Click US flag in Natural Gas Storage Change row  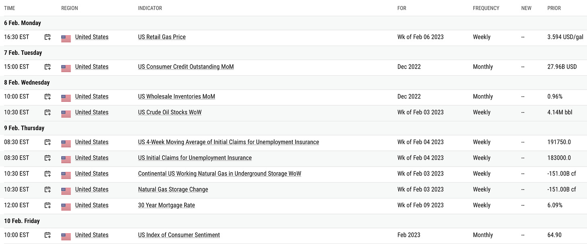(66, 191)
